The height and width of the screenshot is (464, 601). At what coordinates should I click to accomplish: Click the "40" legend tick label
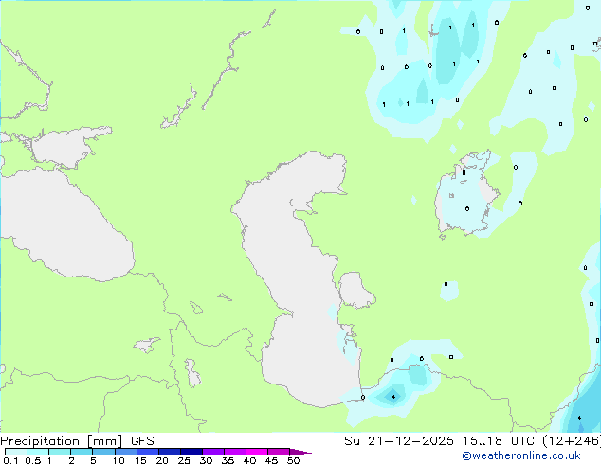click(x=250, y=460)
